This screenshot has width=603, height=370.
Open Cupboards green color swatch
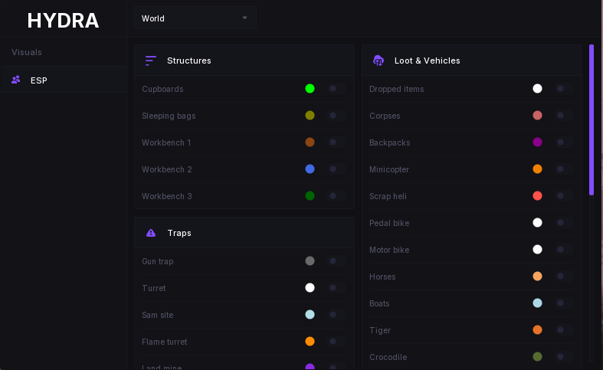(310, 89)
